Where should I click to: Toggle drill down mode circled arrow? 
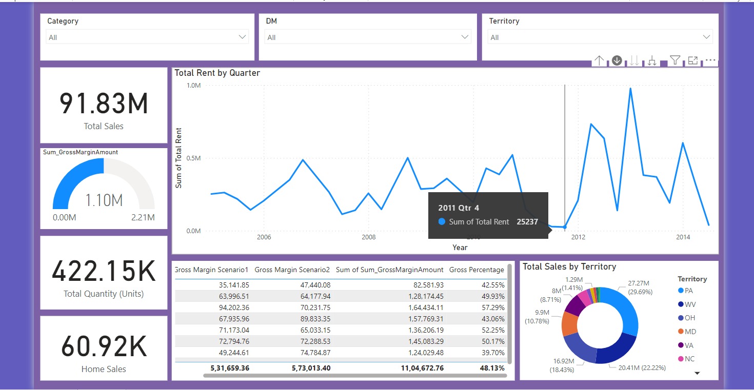click(x=617, y=60)
